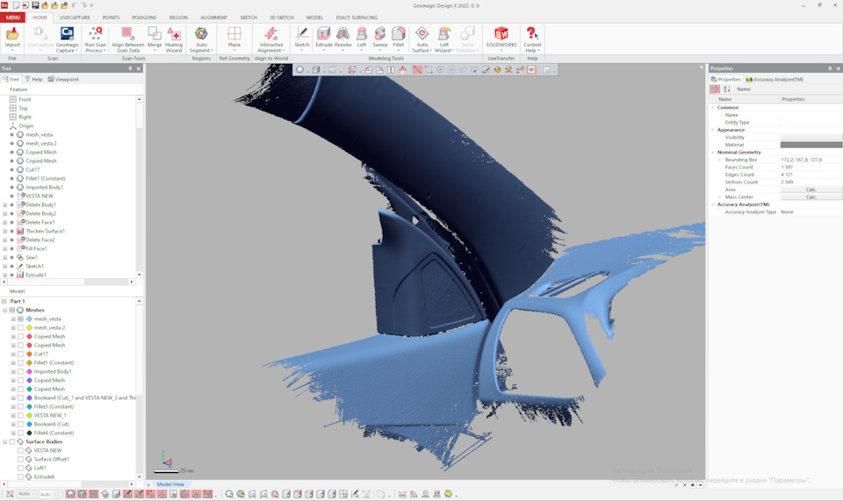The image size is (843, 501).
Task: Expand the Bounding Box property
Action: tap(719, 160)
